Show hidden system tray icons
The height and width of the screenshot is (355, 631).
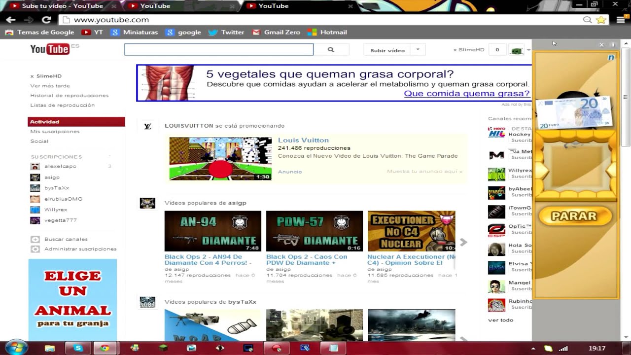pos(533,349)
